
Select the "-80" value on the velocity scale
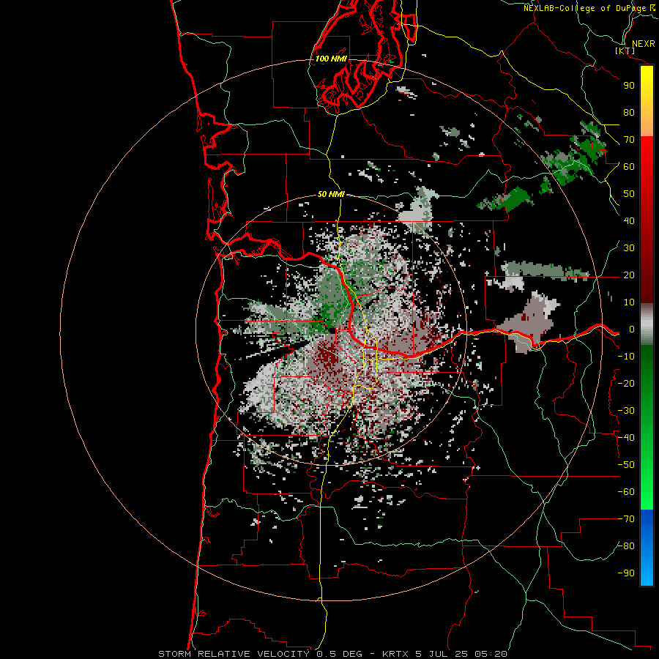(626, 546)
